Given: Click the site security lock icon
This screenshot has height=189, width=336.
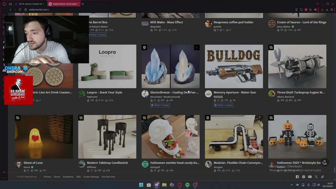Looking at the screenshot, I should click(26, 10).
